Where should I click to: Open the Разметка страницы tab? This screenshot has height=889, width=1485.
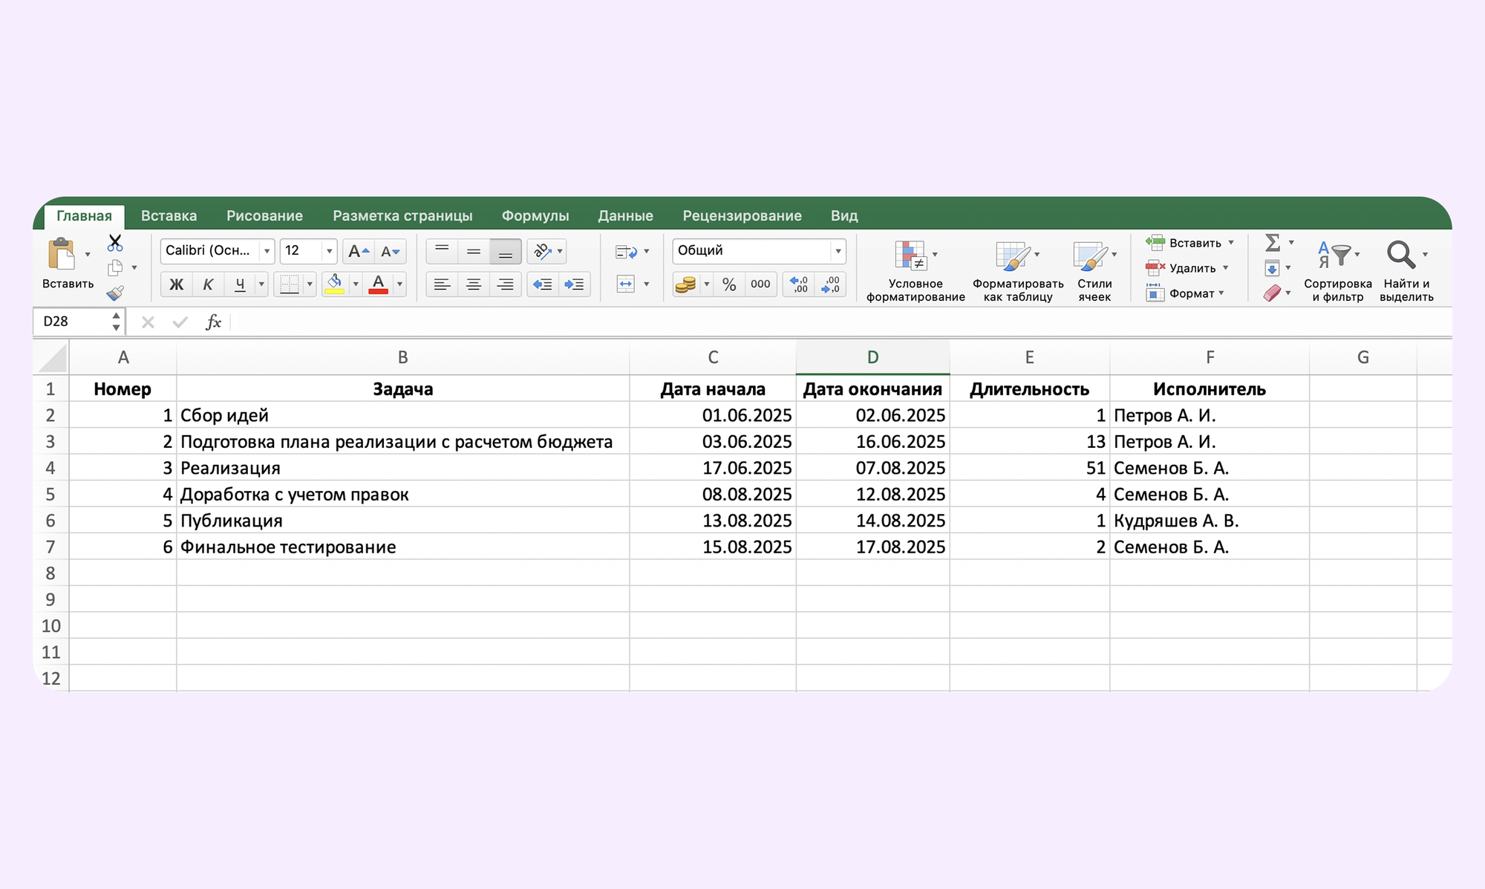pyautogui.click(x=402, y=216)
